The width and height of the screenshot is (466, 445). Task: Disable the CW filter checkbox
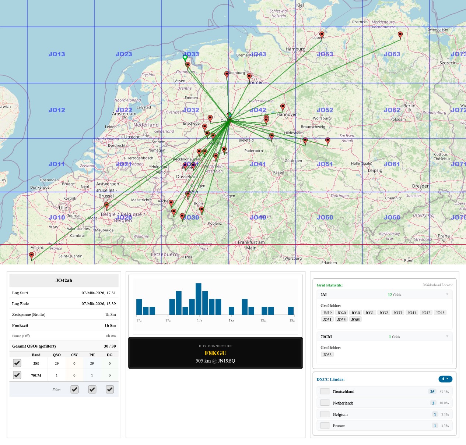[x=74, y=389]
